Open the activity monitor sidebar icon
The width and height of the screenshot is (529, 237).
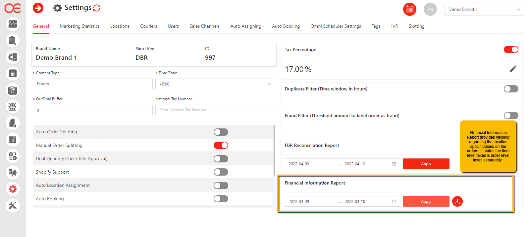(x=13, y=24)
